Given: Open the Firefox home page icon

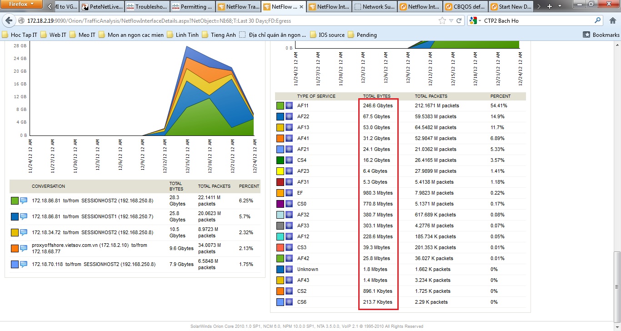Looking at the screenshot, I should coord(612,20).
